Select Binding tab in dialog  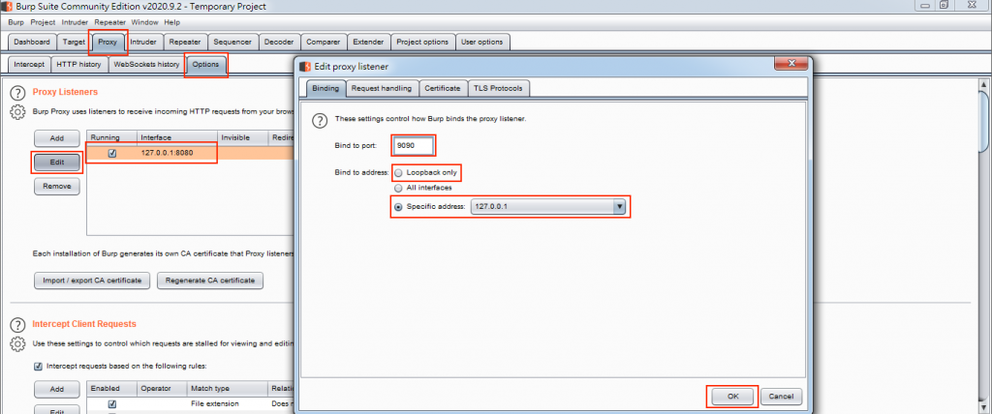(x=325, y=88)
